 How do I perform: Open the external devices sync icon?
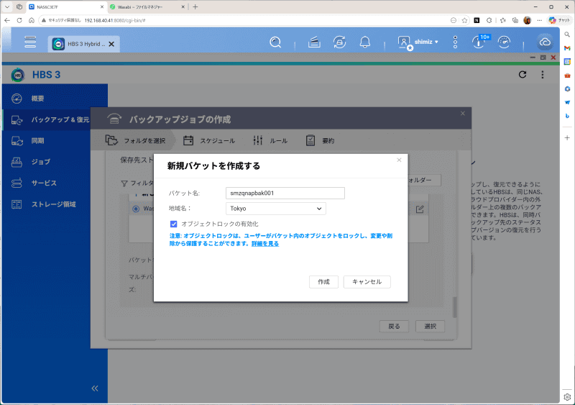[x=339, y=42]
